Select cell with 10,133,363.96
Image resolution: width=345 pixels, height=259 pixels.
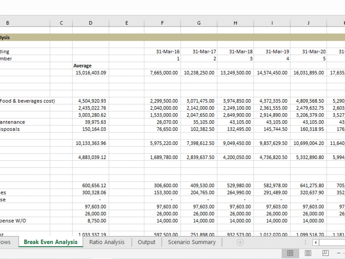[x=90, y=143]
